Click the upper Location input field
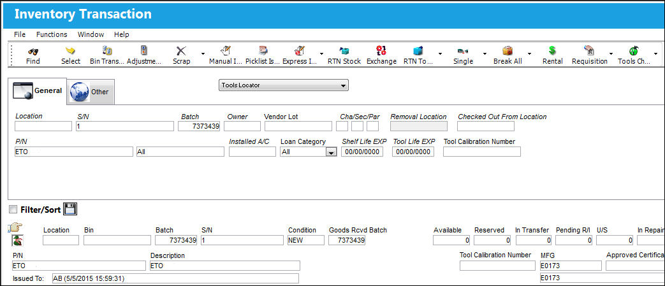The image size is (665, 286). [x=43, y=126]
